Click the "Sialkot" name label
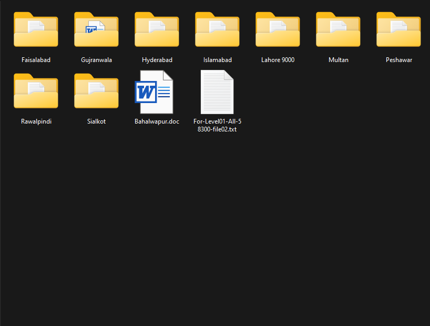Image resolution: width=430 pixels, height=326 pixels. [x=96, y=121]
